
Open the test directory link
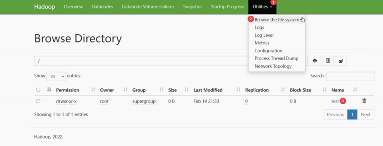335,101
